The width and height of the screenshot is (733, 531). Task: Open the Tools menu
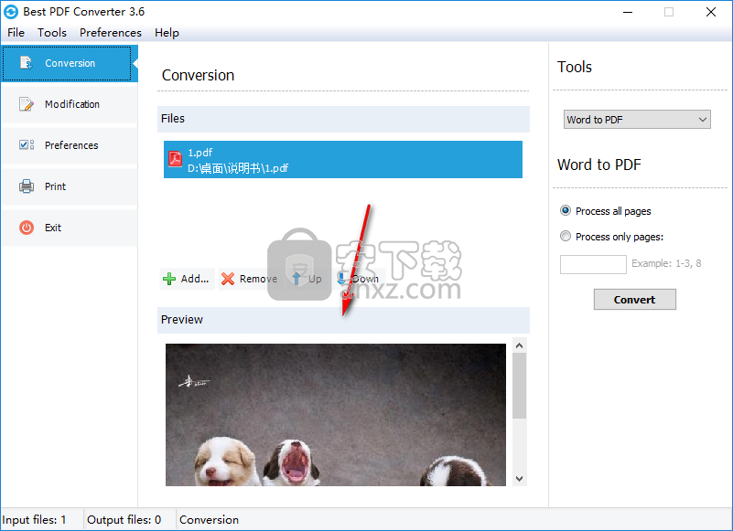pyautogui.click(x=52, y=33)
